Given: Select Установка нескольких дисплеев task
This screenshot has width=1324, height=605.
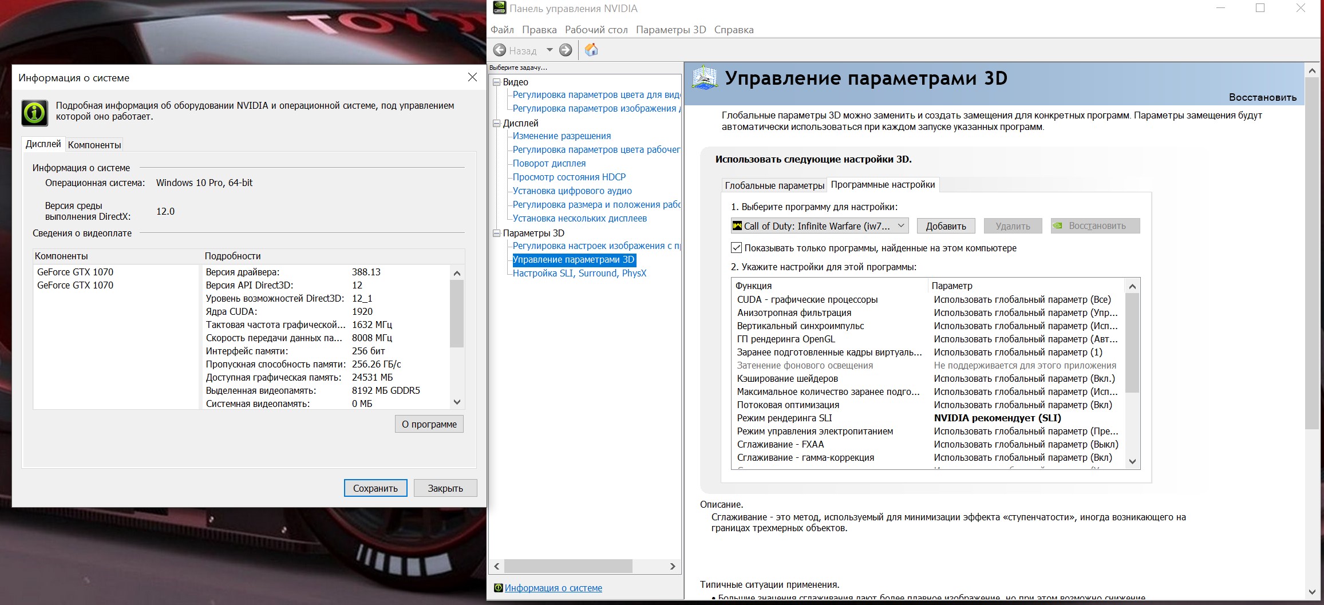Looking at the screenshot, I should 579,219.
